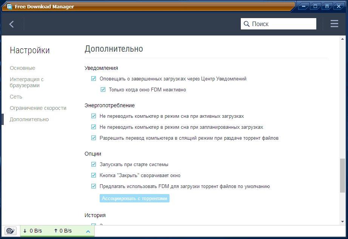The image size is (348, 239).
Task: Open Интеграция с браузерами settings section
Action: (27, 82)
